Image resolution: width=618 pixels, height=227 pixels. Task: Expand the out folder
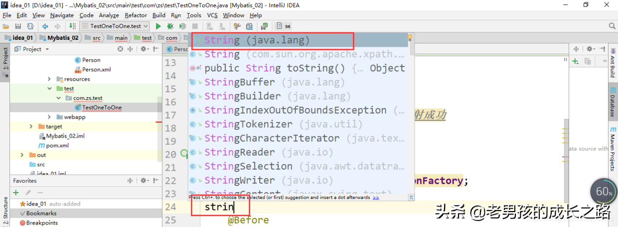(22, 155)
